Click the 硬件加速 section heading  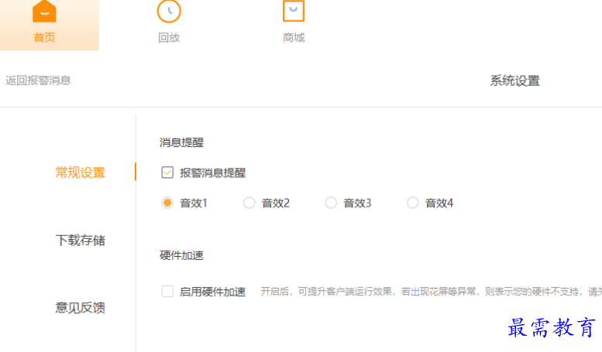click(x=181, y=255)
